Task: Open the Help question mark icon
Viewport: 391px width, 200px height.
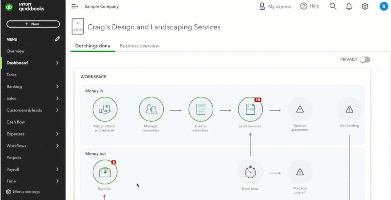Action: click(x=303, y=6)
